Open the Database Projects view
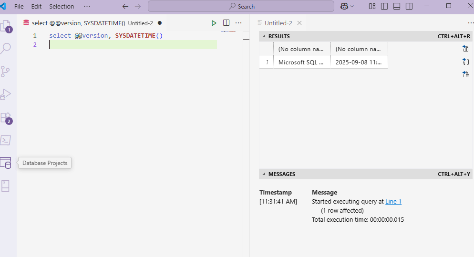The height and width of the screenshot is (257, 474). (6, 163)
